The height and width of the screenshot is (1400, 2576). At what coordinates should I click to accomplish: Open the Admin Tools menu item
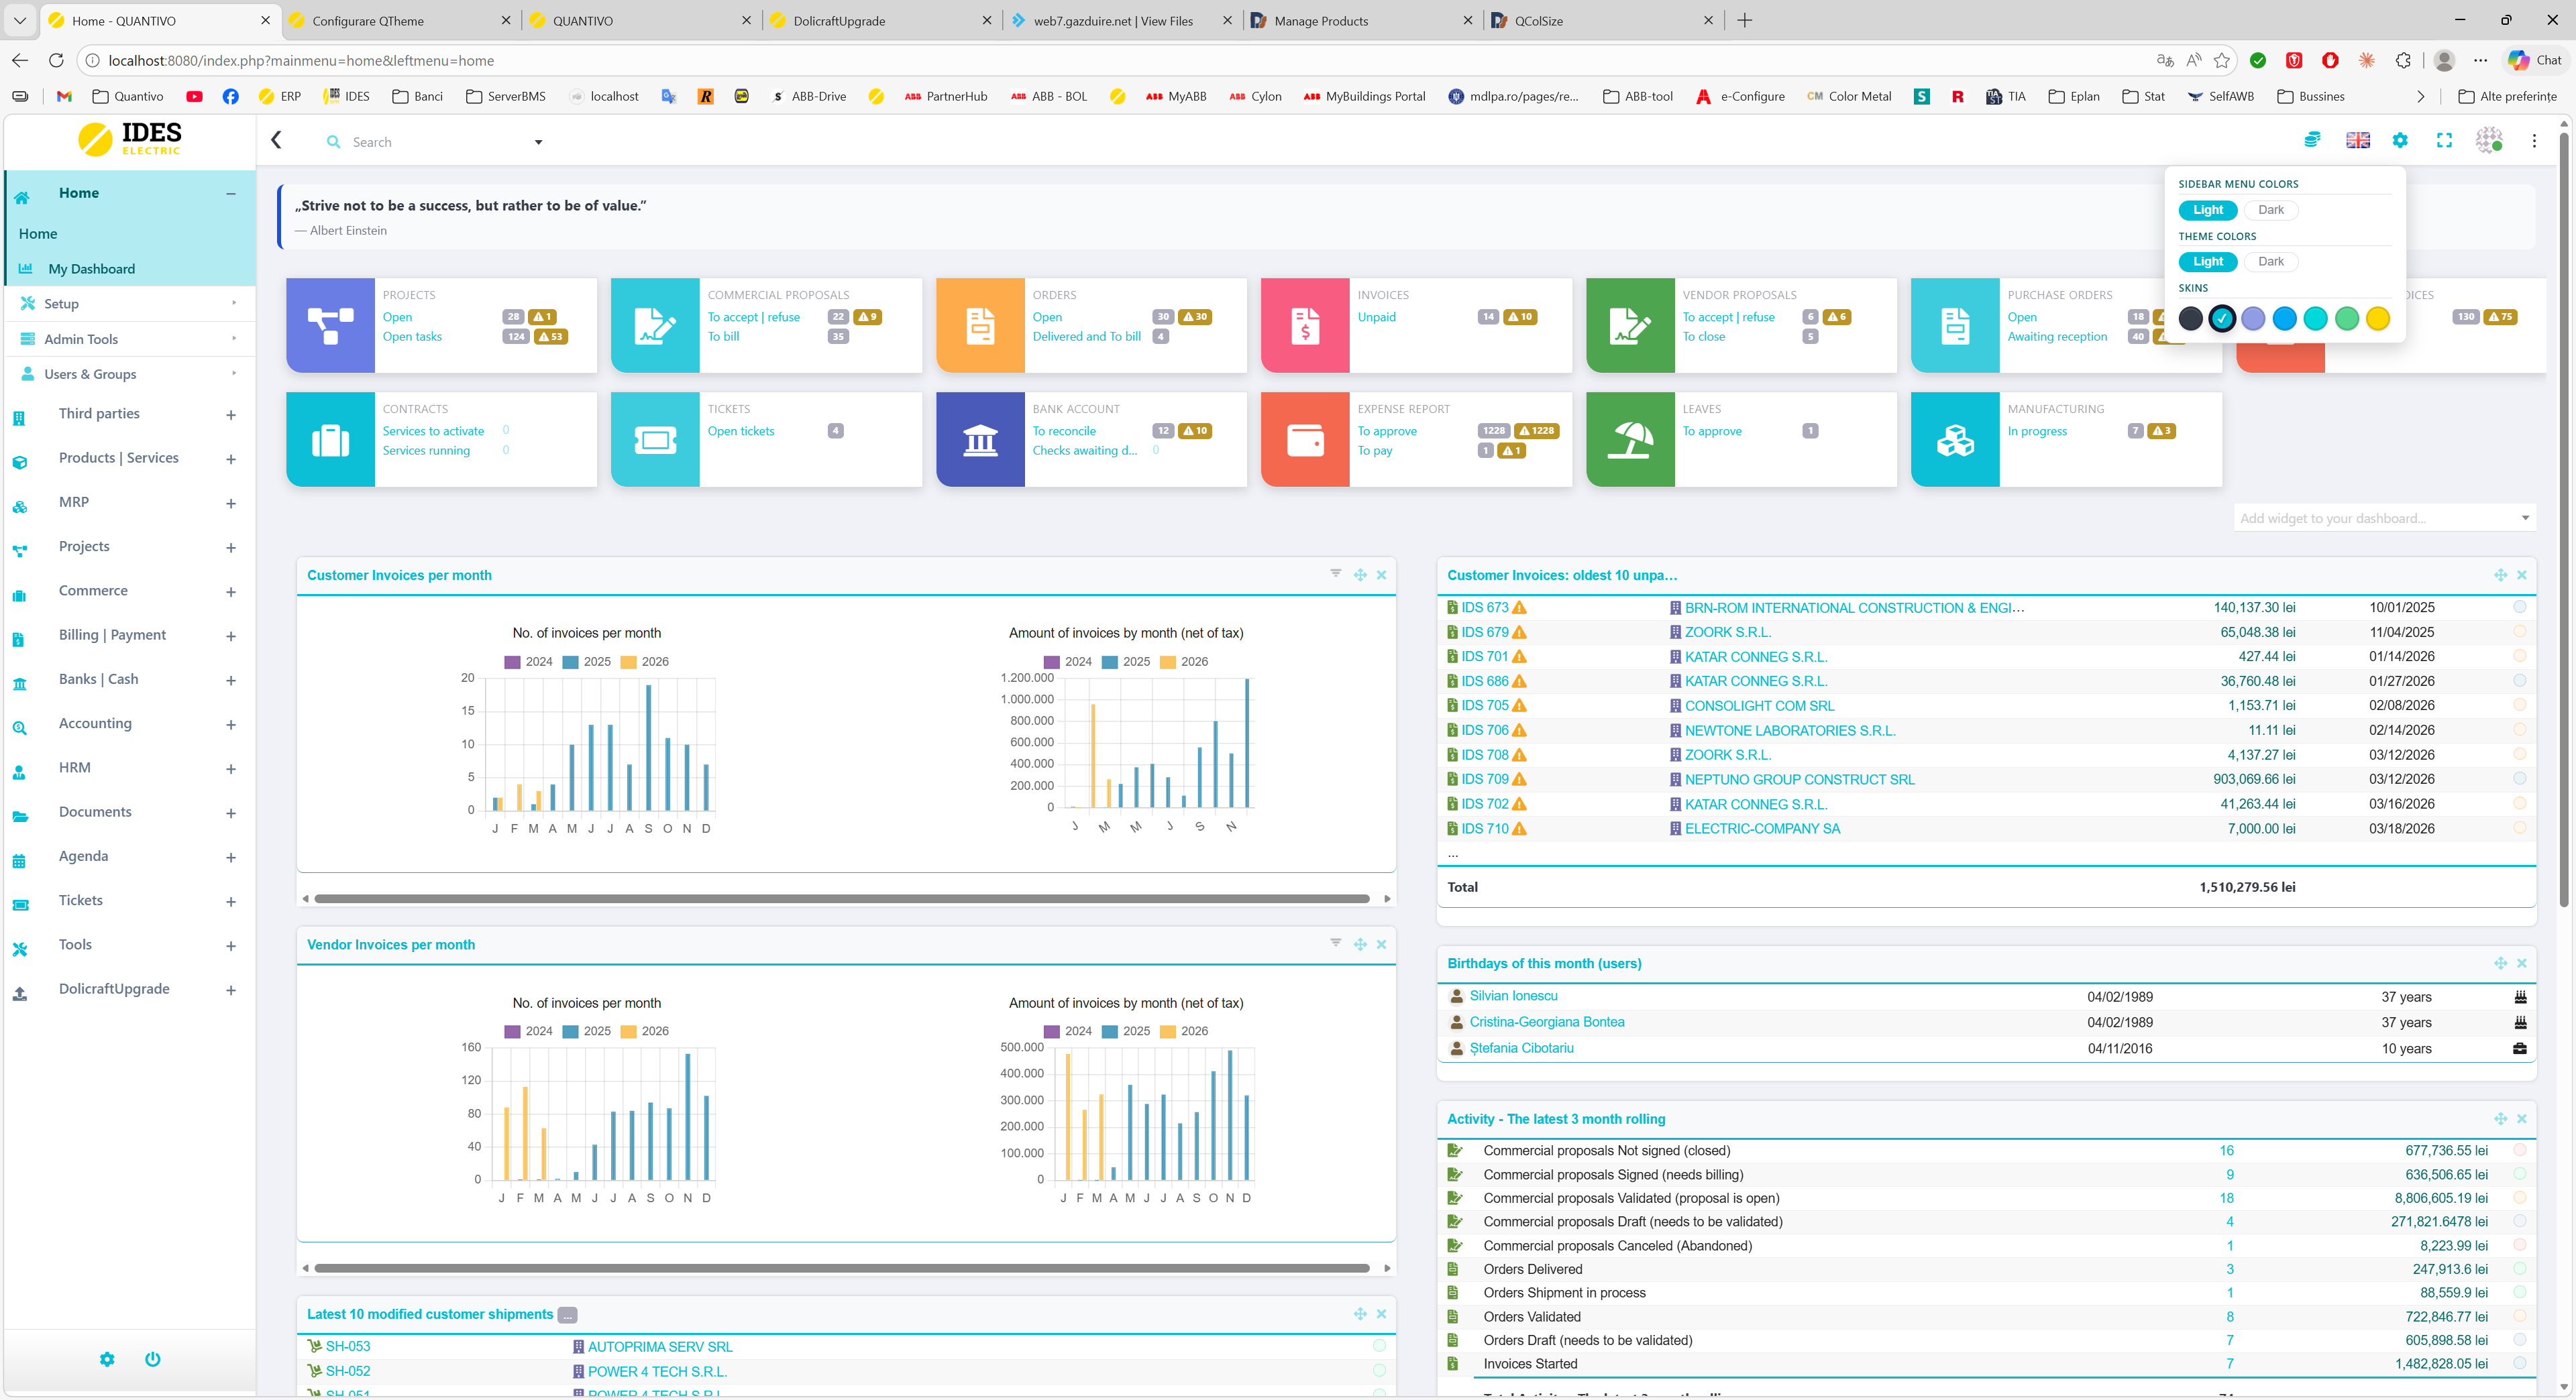(x=81, y=339)
